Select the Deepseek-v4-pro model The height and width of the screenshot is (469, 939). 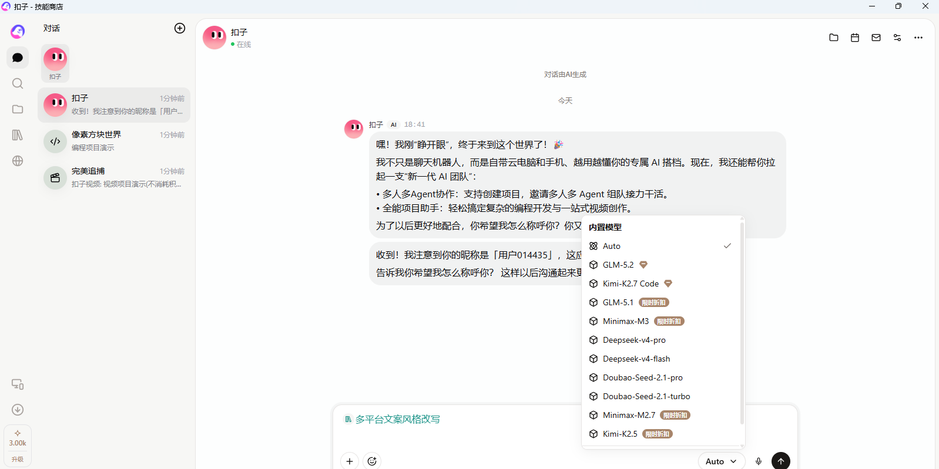click(x=661, y=340)
